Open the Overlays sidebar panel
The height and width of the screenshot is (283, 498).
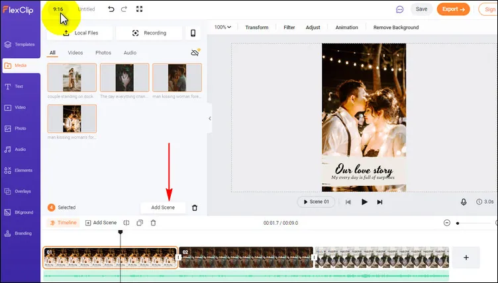pyautogui.click(x=18, y=191)
